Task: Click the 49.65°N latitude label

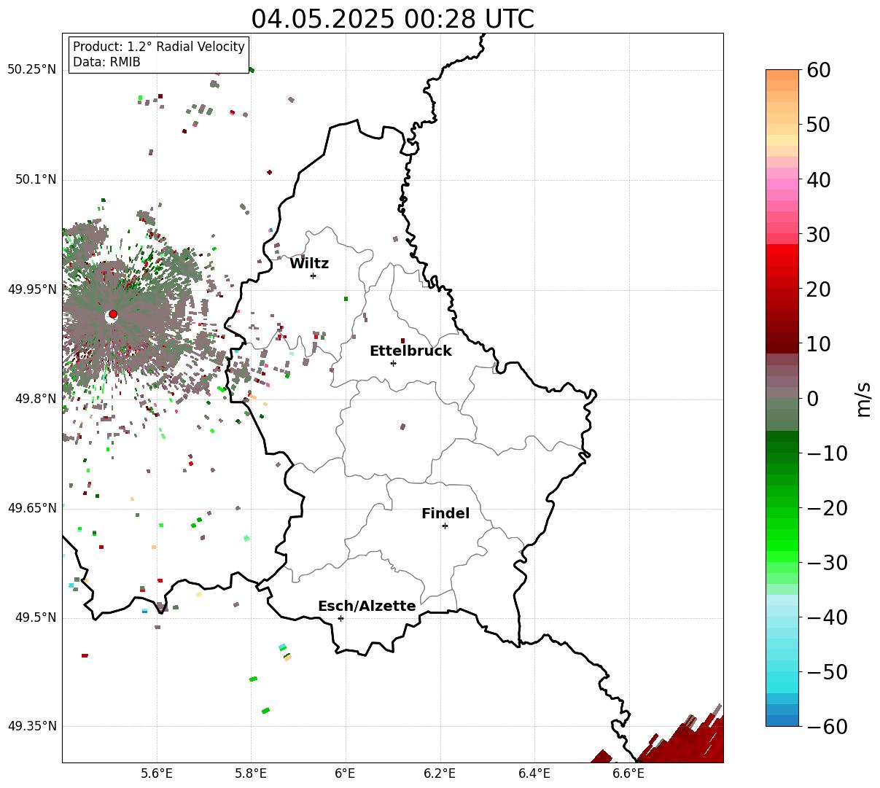Action: [x=32, y=508]
